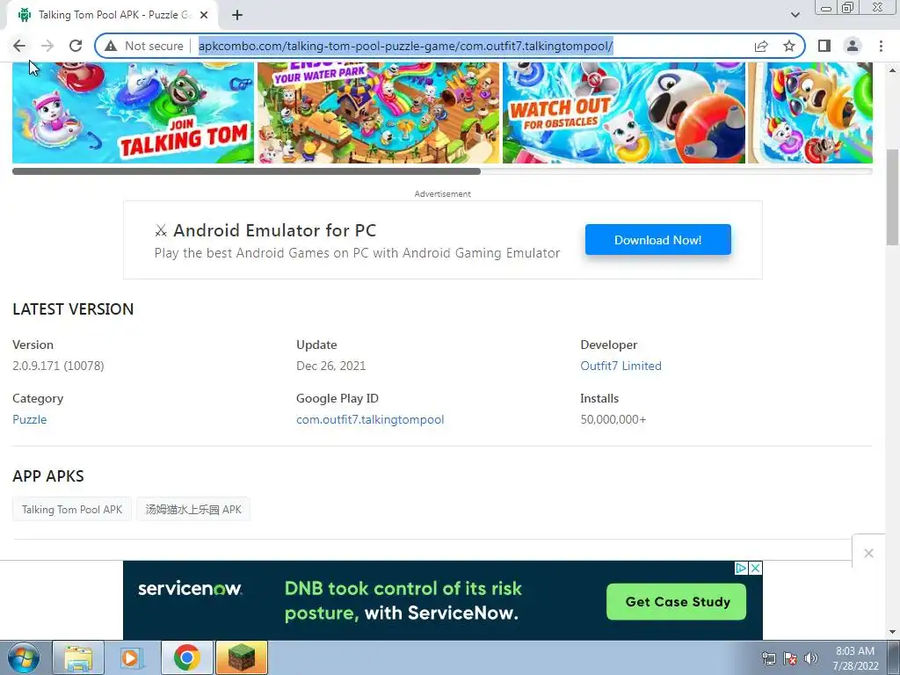Open the Action Center flag icon
900x675 pixels.
[790, 658]
